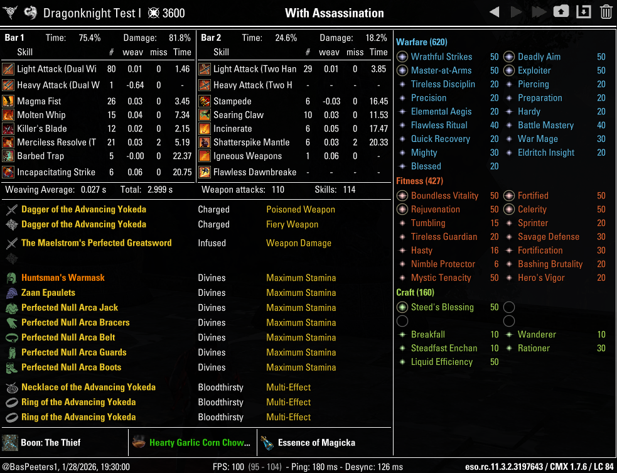Click the Necklace of the Advancing Yokeda icon
Viewport: 617px width, 473px height.
tap(12, 388)
